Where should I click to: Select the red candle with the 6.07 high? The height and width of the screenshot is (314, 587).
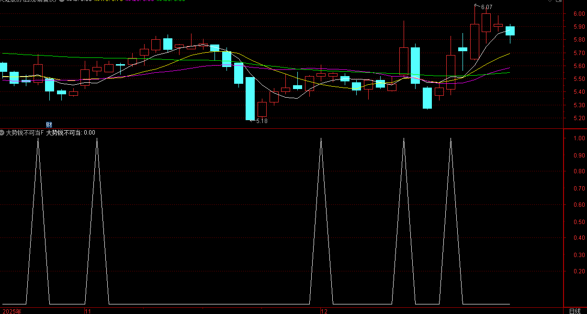(x=474, y=42)
